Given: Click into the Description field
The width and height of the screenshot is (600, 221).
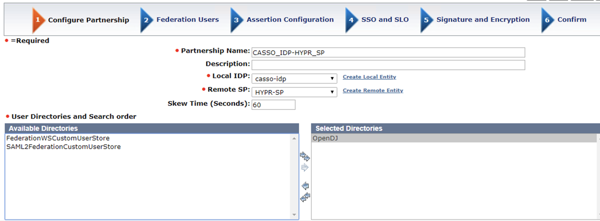Looking at the screenshot, I should point(388,65).
